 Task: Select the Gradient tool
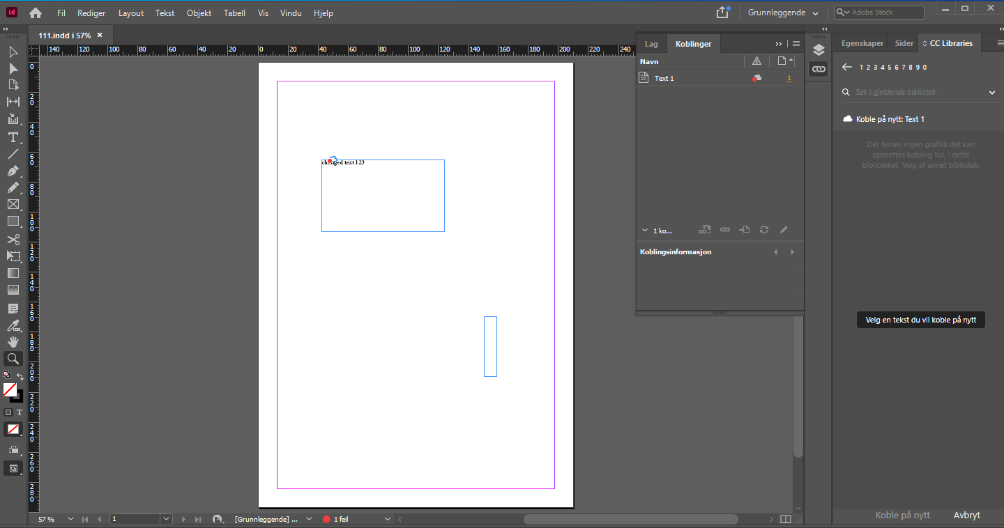click(13, 273)
